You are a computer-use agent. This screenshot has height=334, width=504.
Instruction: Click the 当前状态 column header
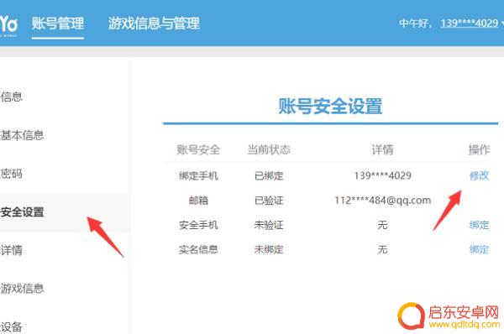269,149
